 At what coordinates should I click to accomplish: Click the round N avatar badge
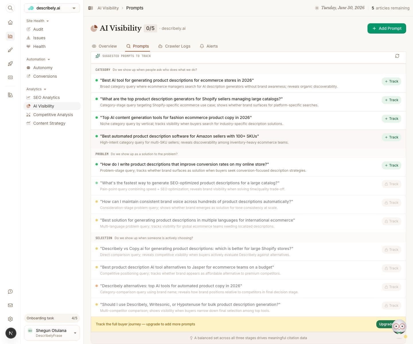point(11,333)
